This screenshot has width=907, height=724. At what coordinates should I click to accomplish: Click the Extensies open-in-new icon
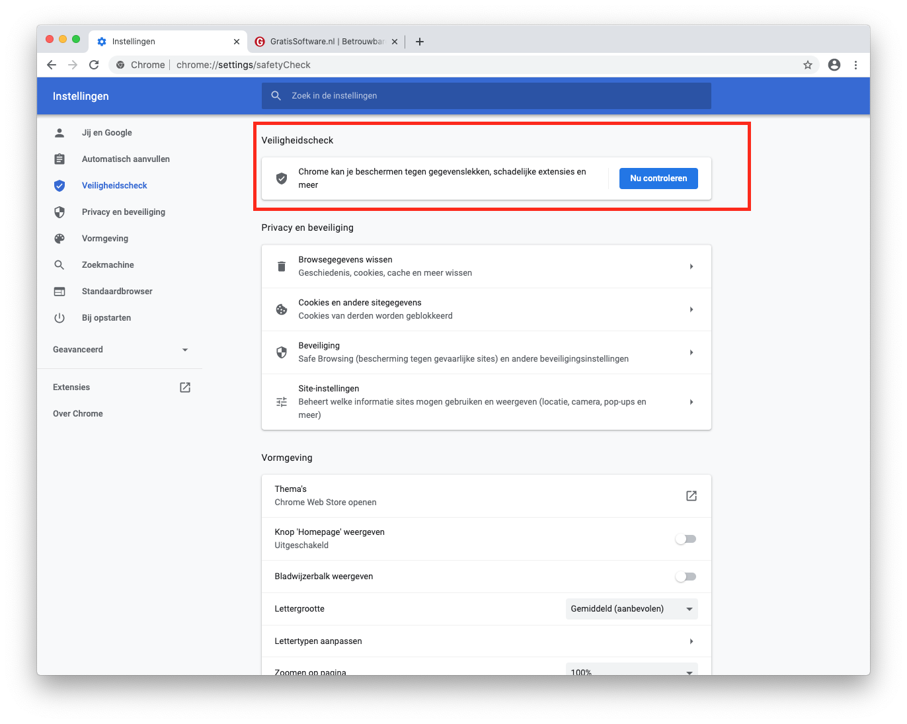pyautogui.click(x=185, y=387)
